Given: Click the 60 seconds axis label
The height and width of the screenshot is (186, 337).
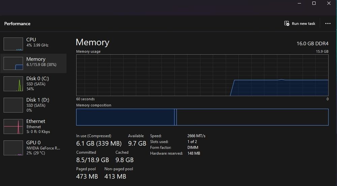Looking at the screenshot, I should 85,99.
